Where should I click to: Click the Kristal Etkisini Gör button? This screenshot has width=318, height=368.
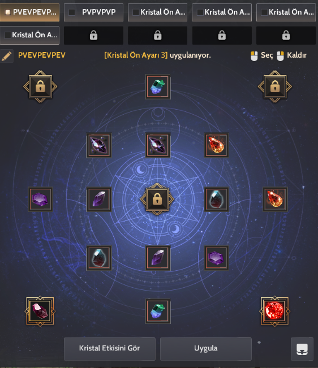[x=109, y=349]
